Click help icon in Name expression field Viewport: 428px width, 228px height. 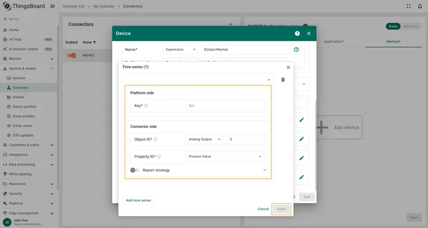296,50
